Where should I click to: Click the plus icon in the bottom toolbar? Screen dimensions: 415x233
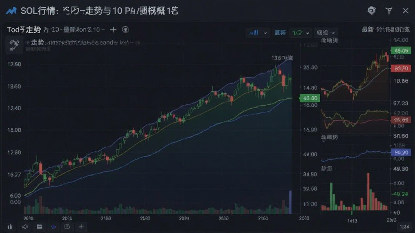click(81, 227)
